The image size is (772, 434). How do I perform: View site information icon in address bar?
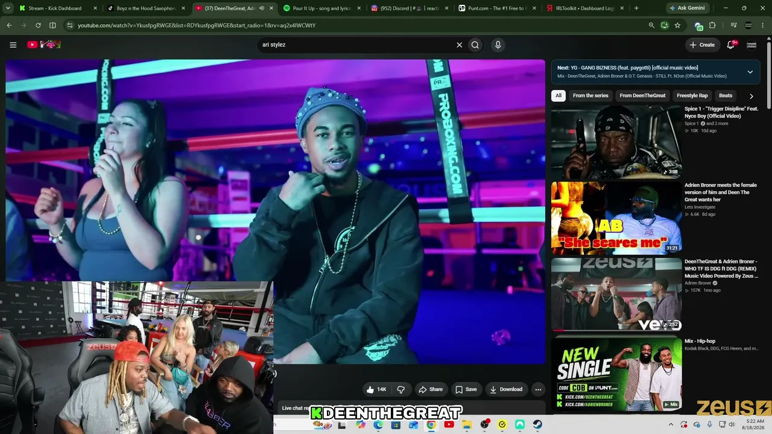click(x=70, y=25)
